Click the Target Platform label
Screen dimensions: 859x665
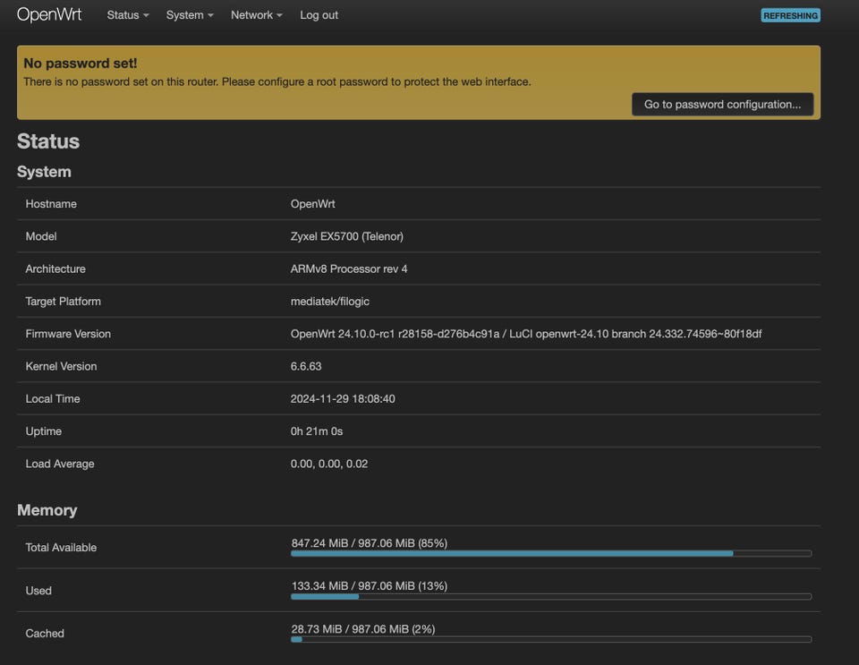click(x=63, y=302)
